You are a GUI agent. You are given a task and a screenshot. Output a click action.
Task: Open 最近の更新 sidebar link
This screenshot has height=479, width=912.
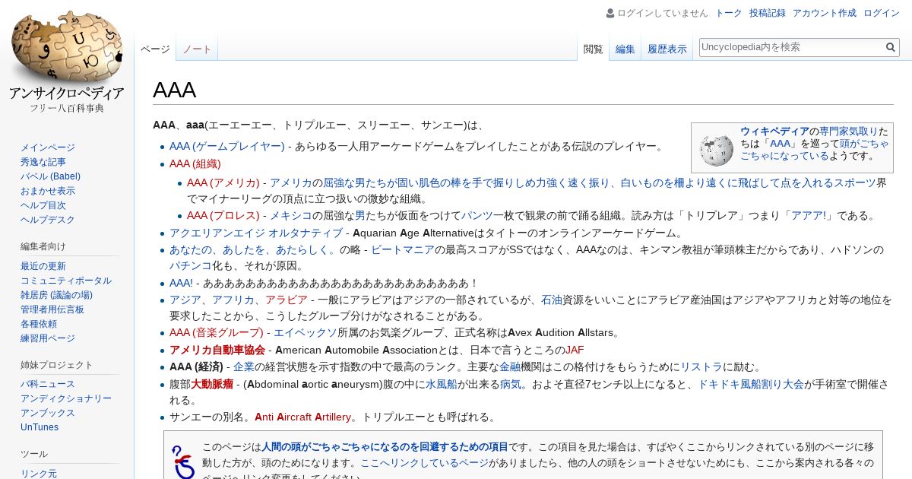tap(43, 266)
